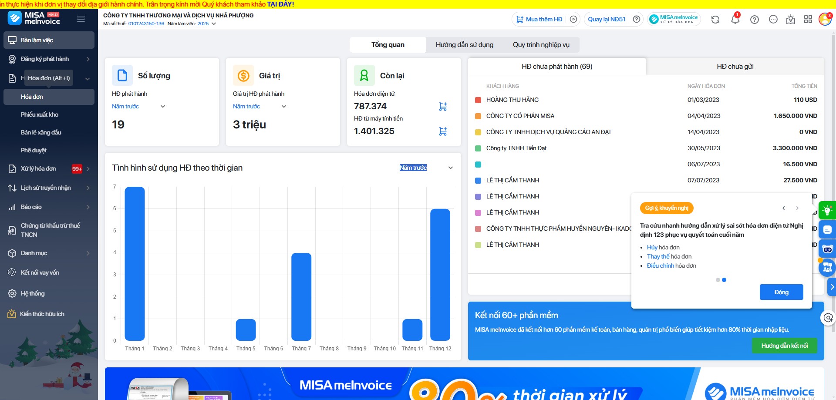This screenshot has width=836, height=400.
Task: Click the blue message widget icon
Action: [827, 229]
